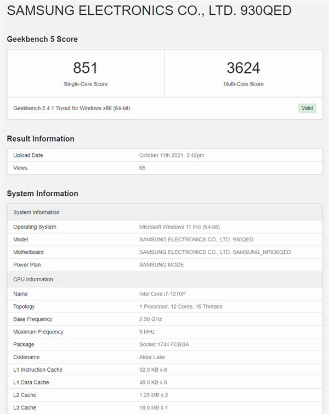Click the green Valid badge

pos(307,108)
